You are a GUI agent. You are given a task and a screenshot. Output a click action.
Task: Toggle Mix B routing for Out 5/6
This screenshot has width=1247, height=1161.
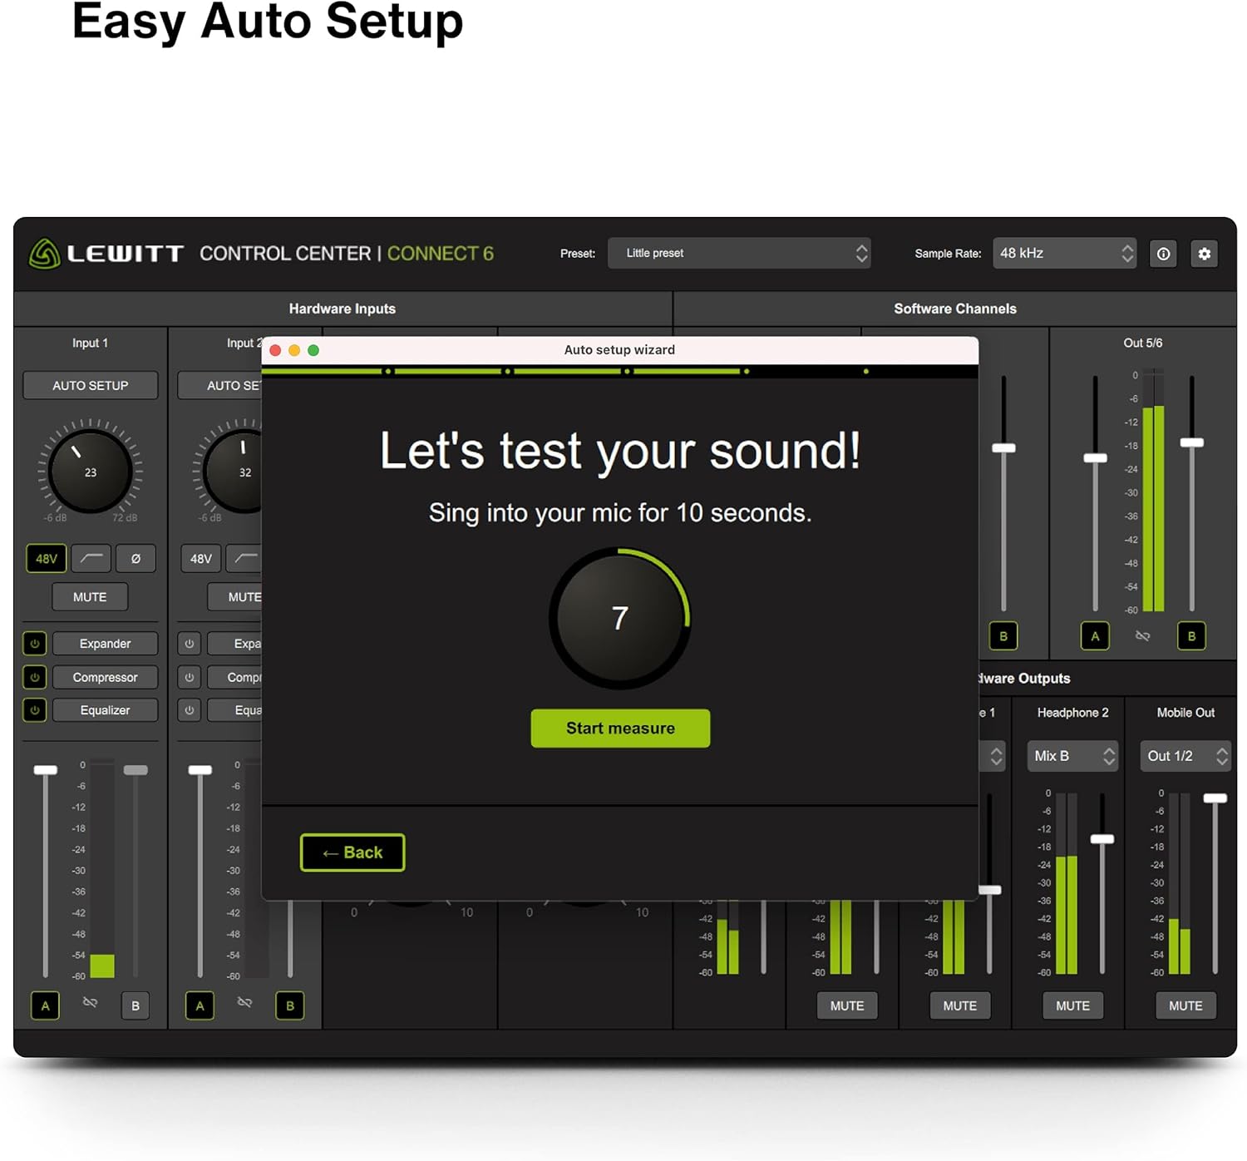[x=1191, y=636]
